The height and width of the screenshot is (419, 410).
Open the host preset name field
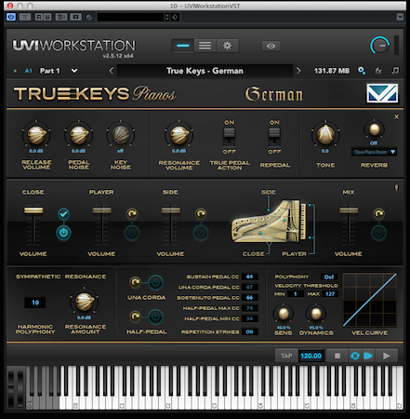click(130, 17)
